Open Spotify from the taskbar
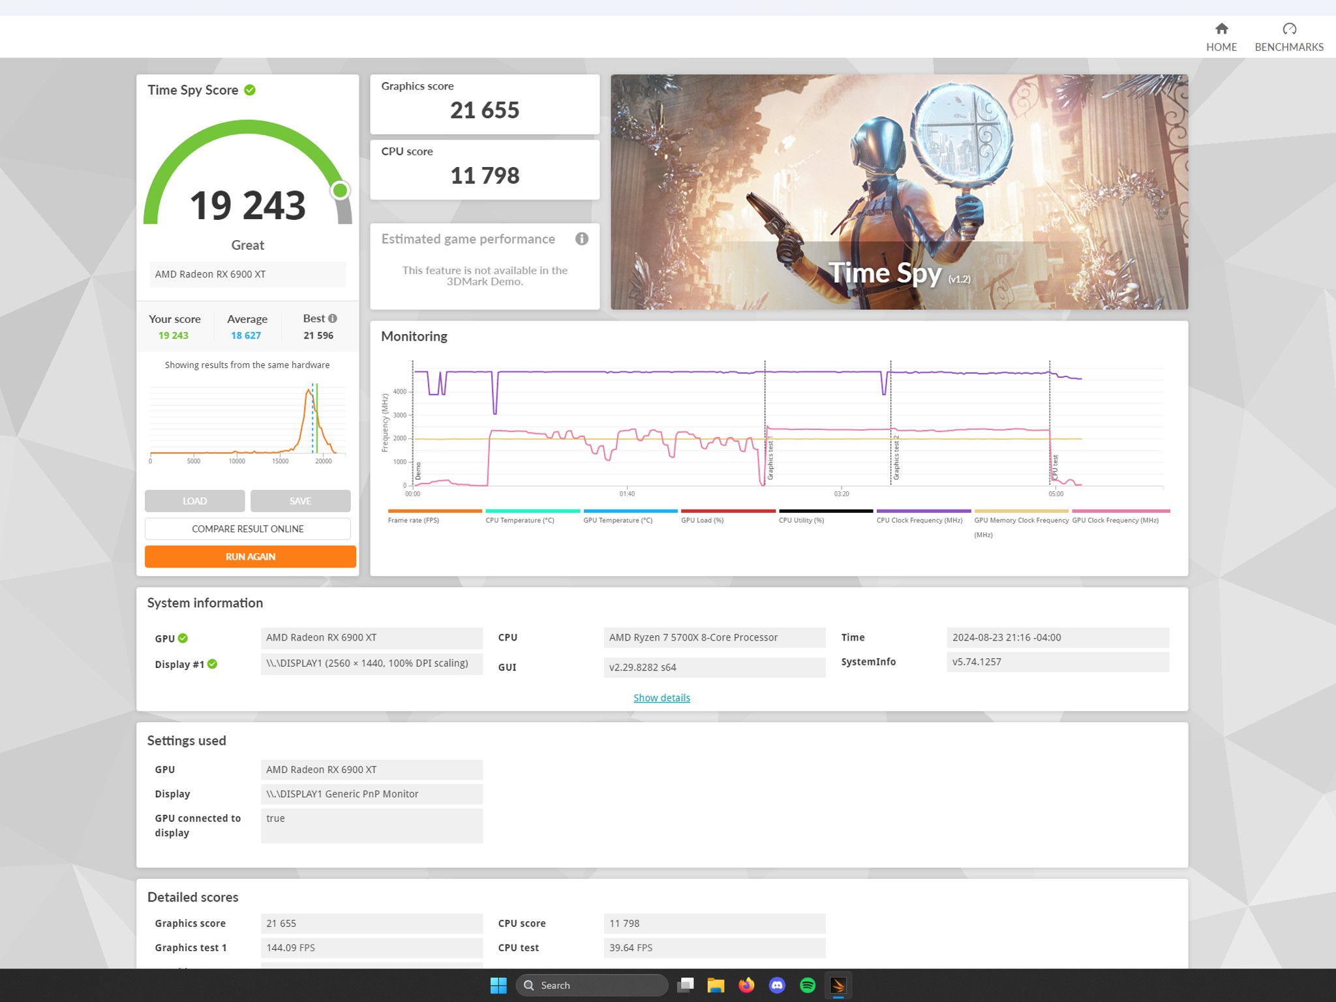Screen dimensions: 1336x1002 [x=808, y=985]
